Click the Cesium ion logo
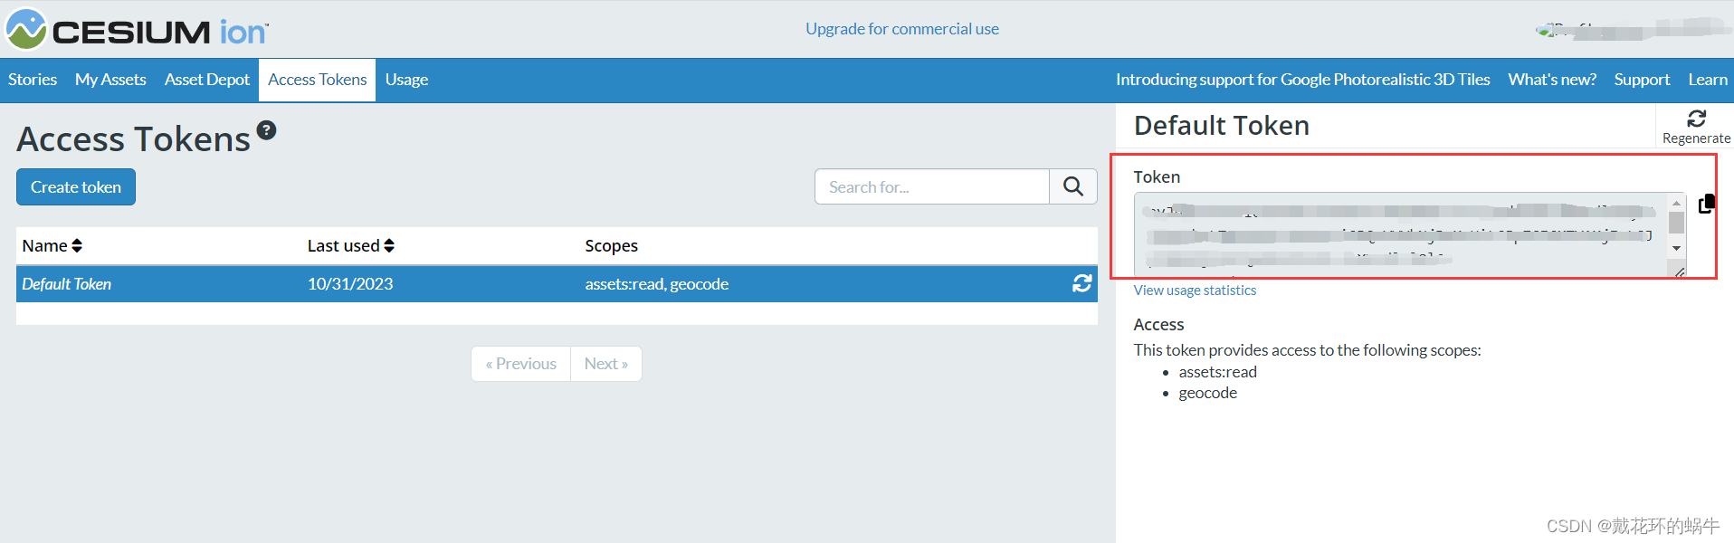1734x543 pixels. coord(136,29)
